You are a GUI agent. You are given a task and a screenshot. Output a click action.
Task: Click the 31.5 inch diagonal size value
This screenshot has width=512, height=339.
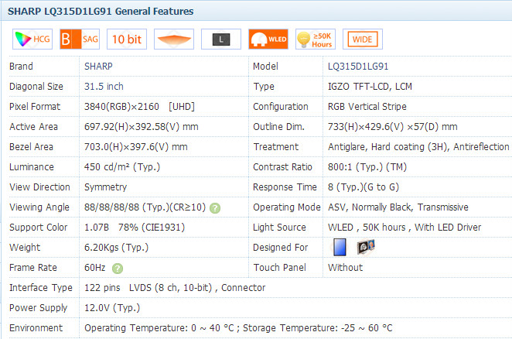click(104, 87)
